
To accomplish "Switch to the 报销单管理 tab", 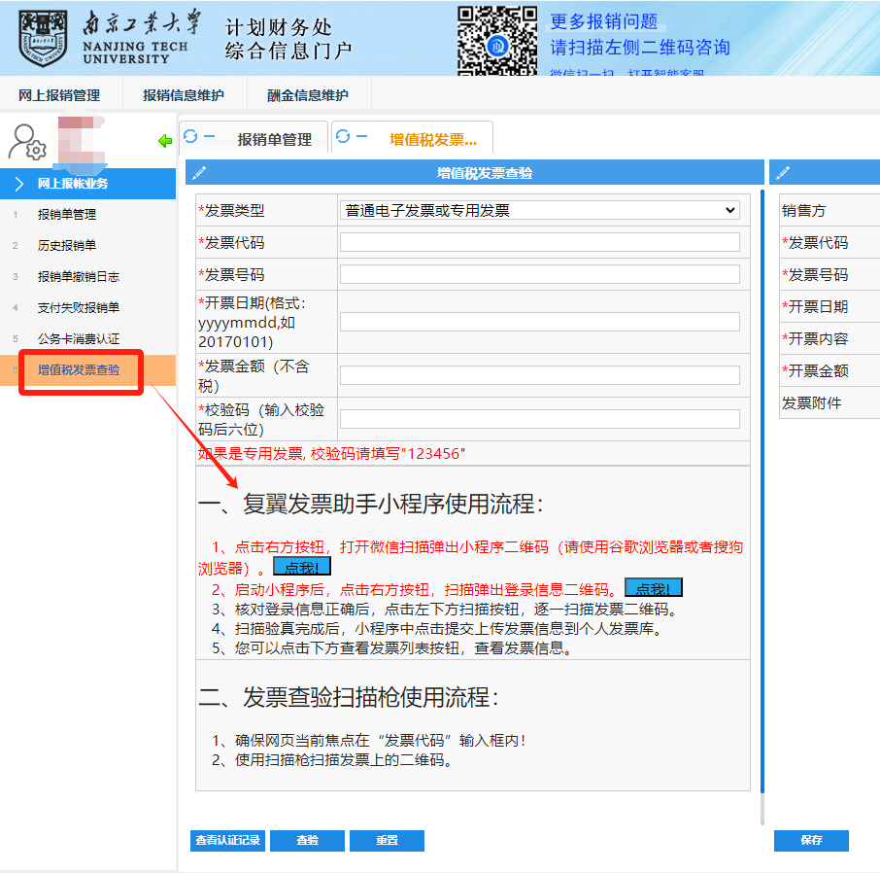I will coord(274,139).
